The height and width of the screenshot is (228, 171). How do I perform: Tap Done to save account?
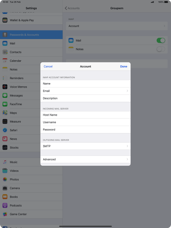click(x=124, y=66)
